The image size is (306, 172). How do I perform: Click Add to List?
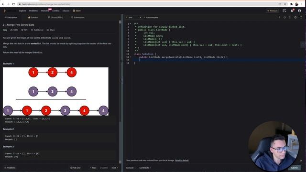[x=37, y=30]
